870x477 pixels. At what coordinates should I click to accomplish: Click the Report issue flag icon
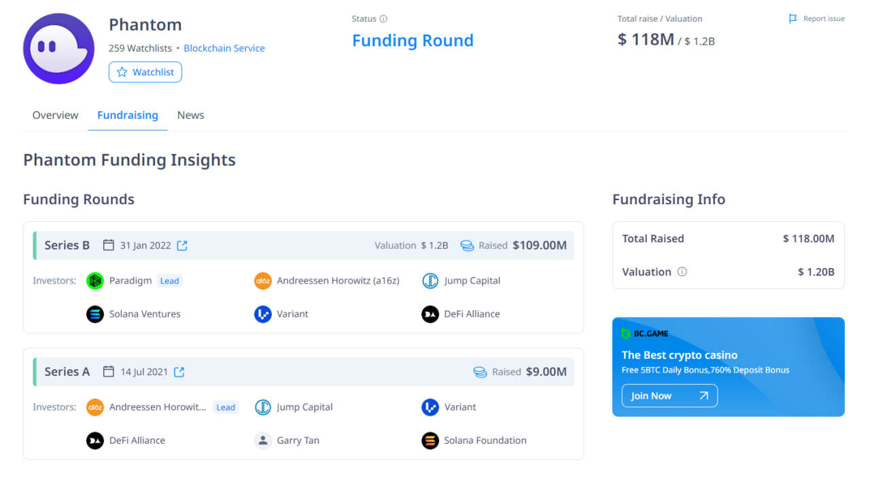pyautogui.click(x=793, y=19)
